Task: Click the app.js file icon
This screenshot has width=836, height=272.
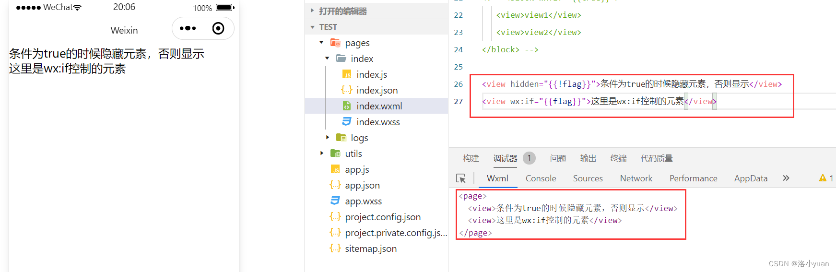Action: (x=335, y=169)
